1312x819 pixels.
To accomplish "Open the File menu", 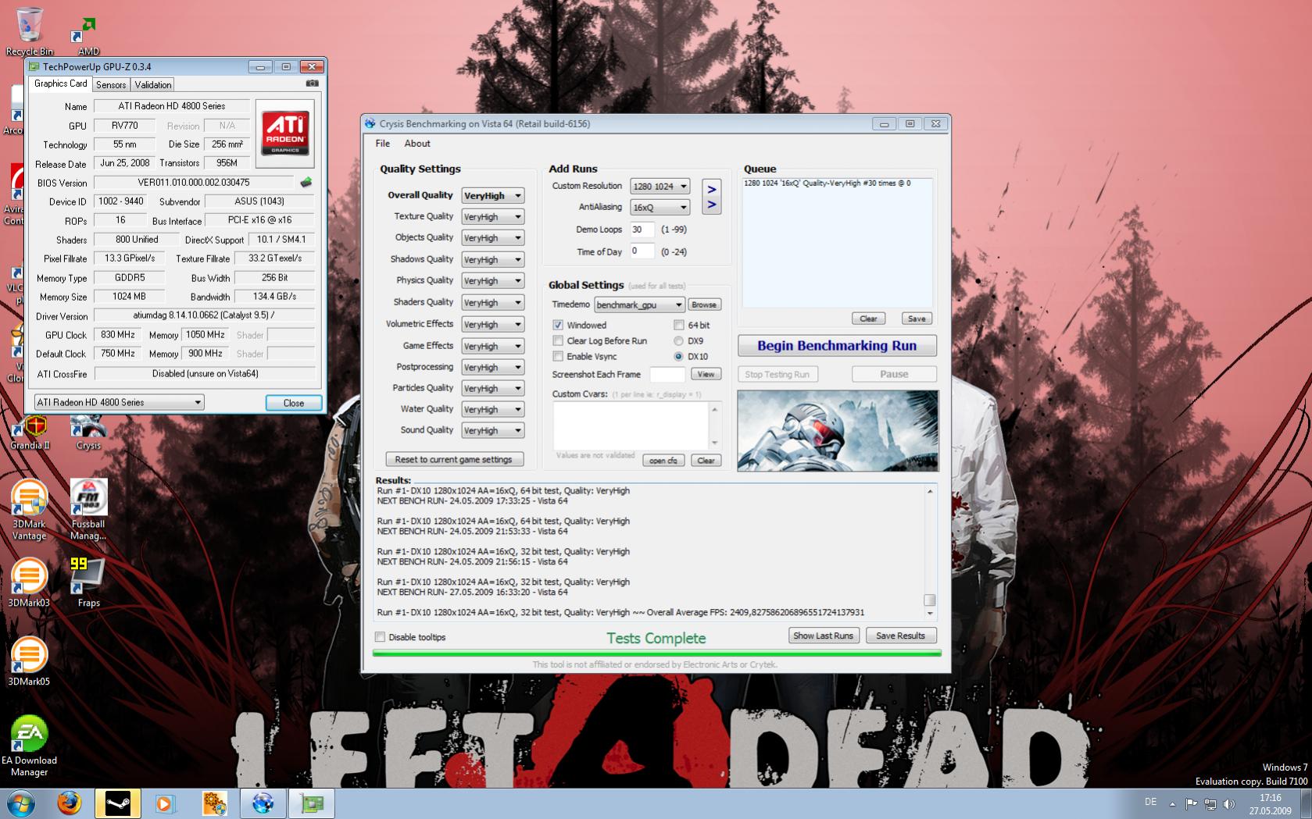I will click(x=382, y=144).
